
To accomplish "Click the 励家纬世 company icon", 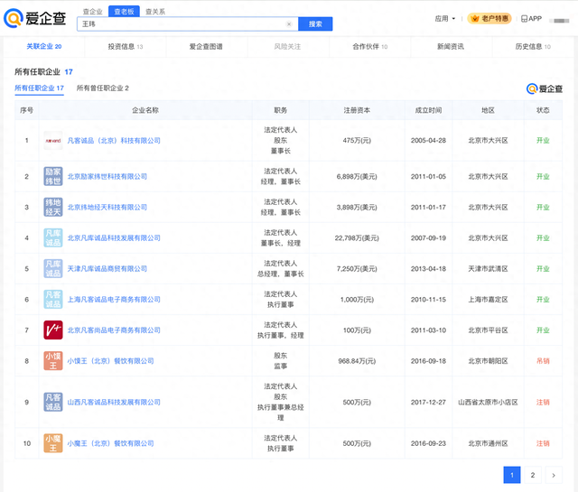I will [x=53, y=176].
